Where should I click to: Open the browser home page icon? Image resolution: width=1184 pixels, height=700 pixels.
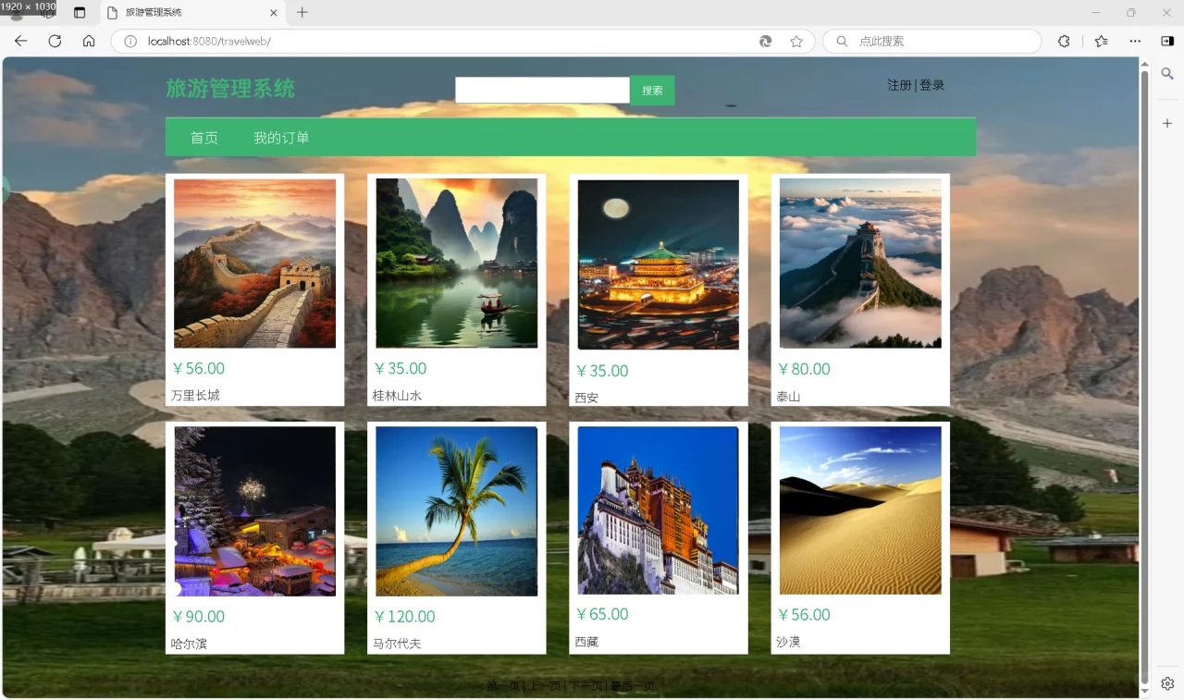[88, 41]
